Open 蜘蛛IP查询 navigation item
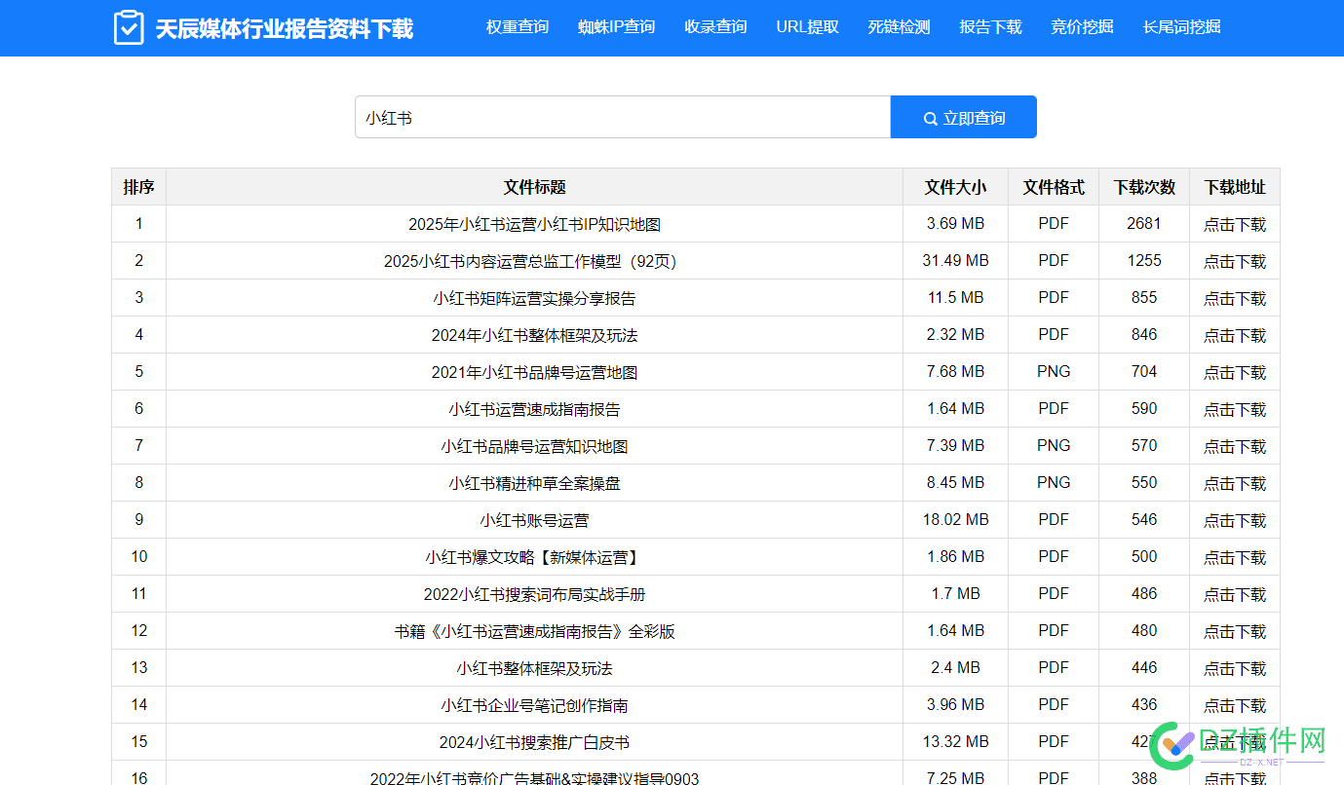 [x=617, y=27]
